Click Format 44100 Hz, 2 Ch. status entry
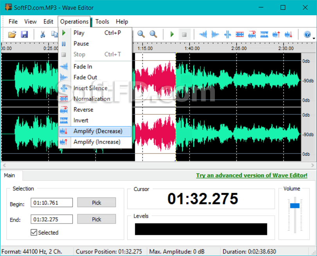The width and height of the screenshot is (317, 256). (32, 252)
